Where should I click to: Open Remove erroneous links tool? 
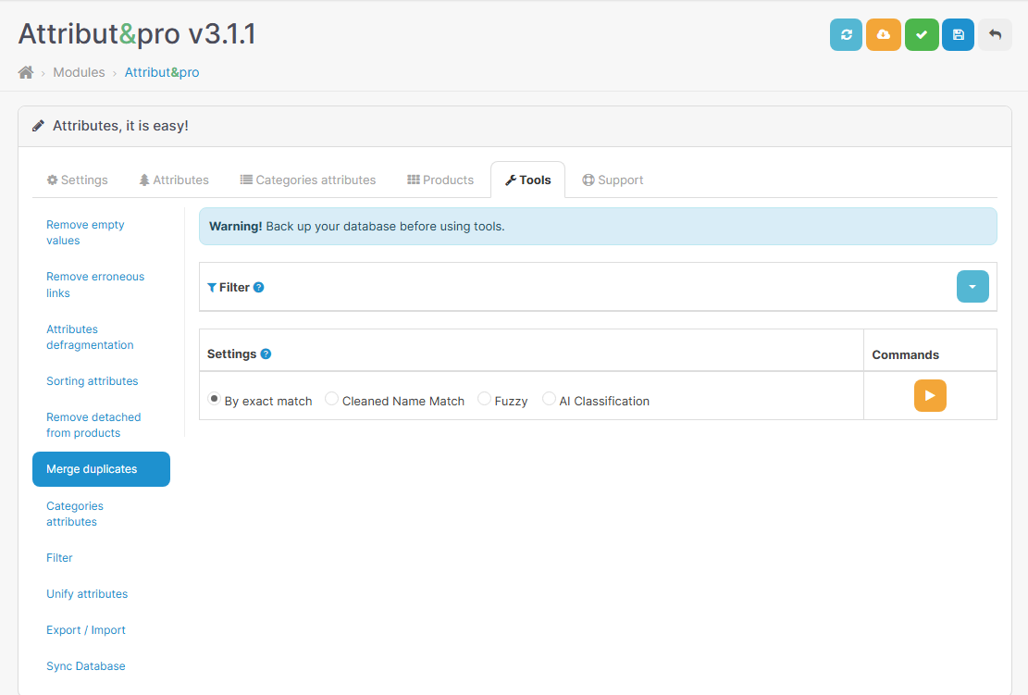(x=95, y=284)
